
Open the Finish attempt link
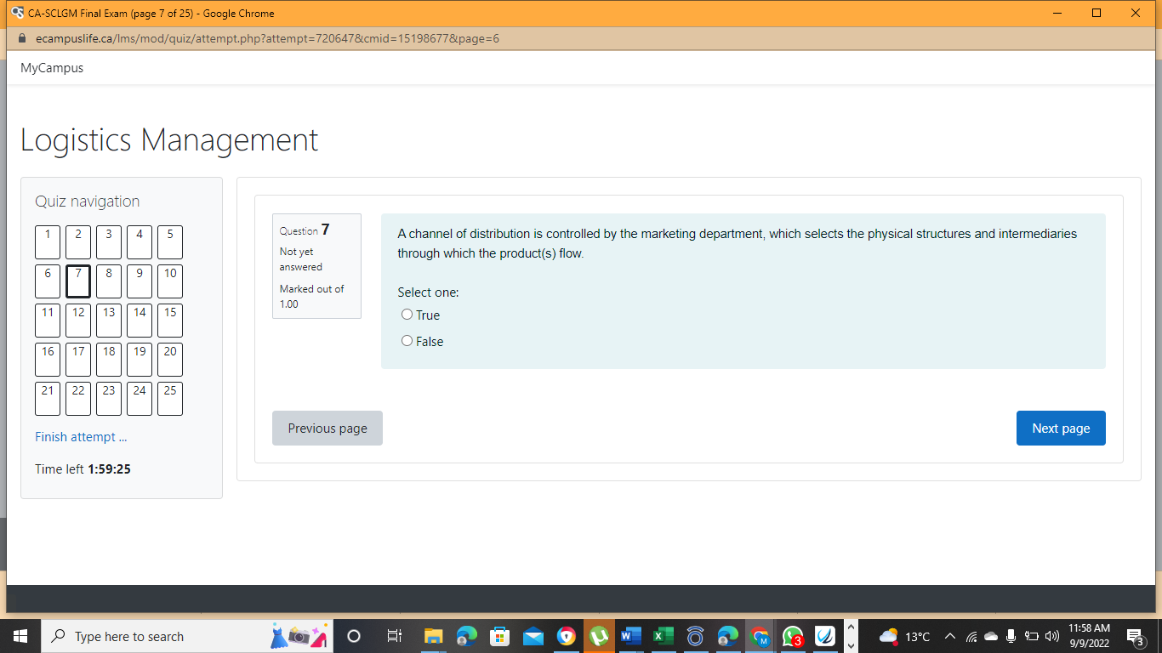80,436
